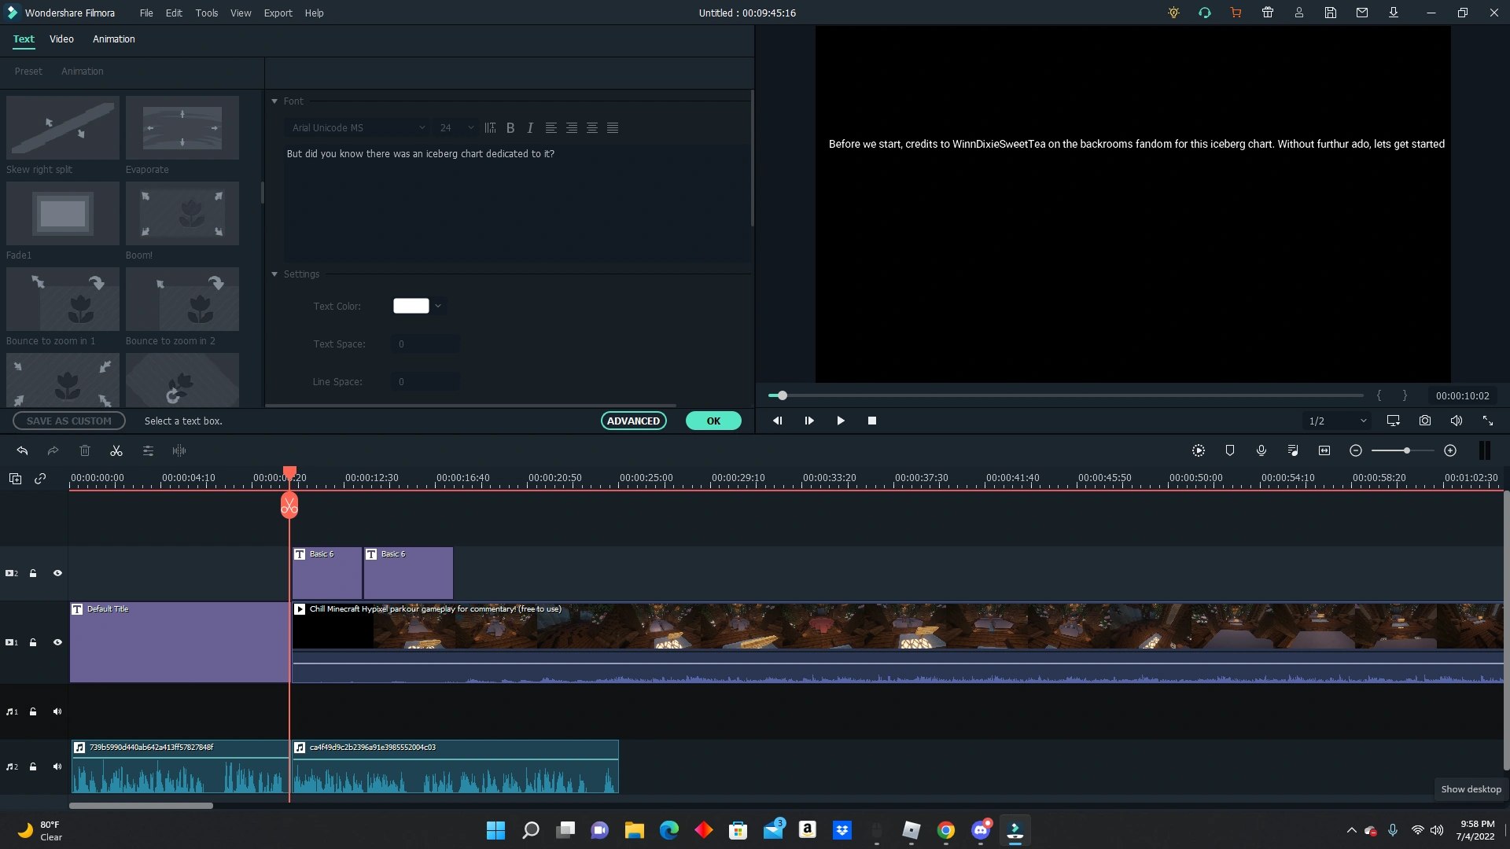Lock video track 2
Viewport: 1510px width, 849px height.
click(x=33, y=573)
